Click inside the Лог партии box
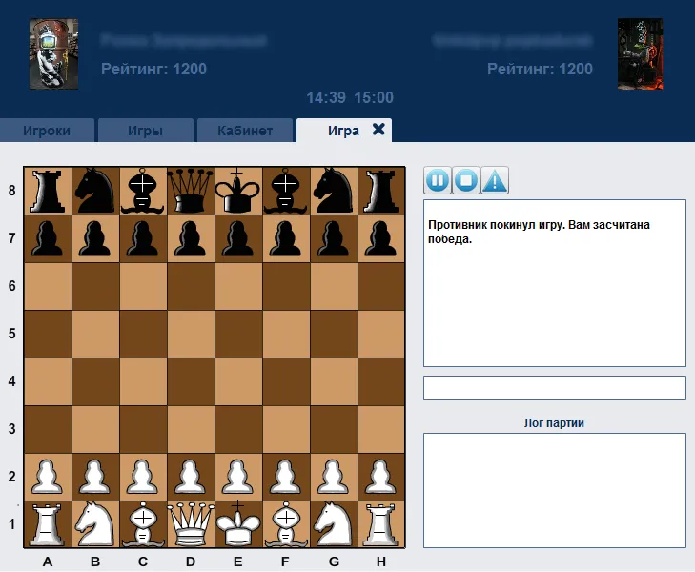 pos(555,490)
